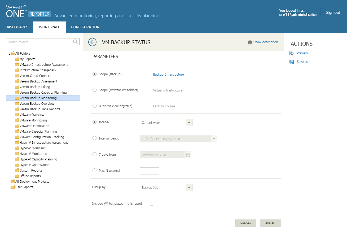Viewport: 347px width, 236px height.
Task: Select the Scope (VMware VM folders) radio button
Action: click(94, 90)
